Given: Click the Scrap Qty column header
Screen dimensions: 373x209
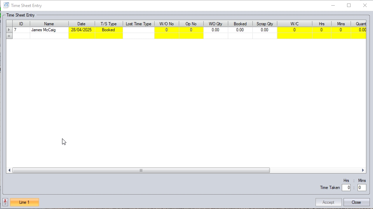Looking at the screenshot, I should [x=265, y=24].
